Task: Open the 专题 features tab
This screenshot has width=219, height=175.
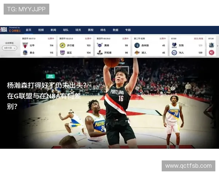Action: tap(128, 30)
